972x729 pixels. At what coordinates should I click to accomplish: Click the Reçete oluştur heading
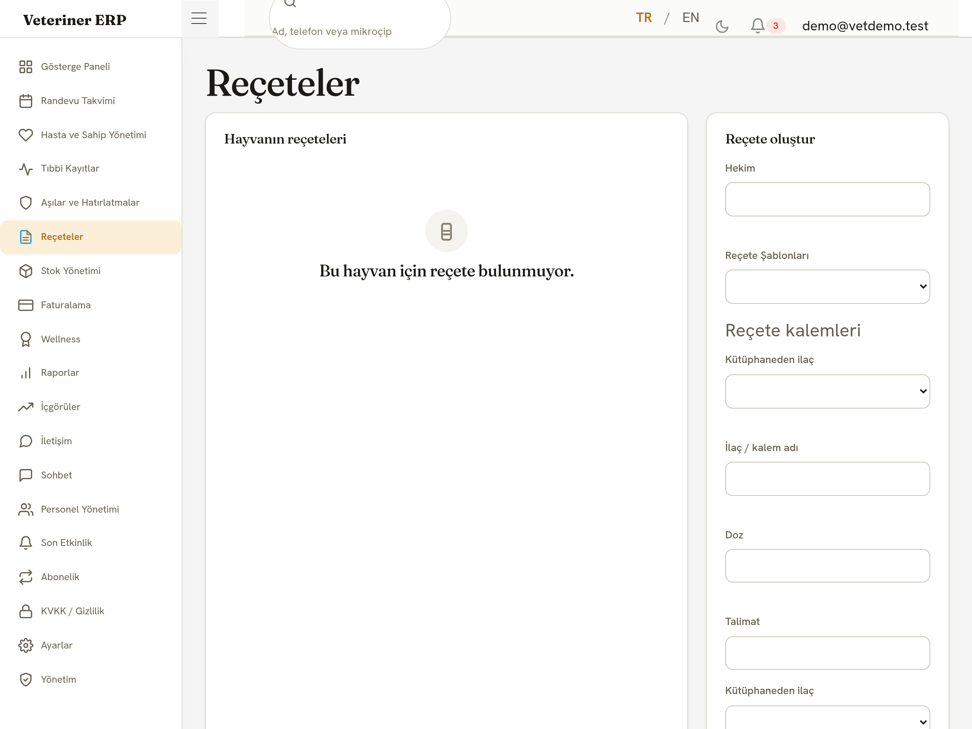[770, 139]
